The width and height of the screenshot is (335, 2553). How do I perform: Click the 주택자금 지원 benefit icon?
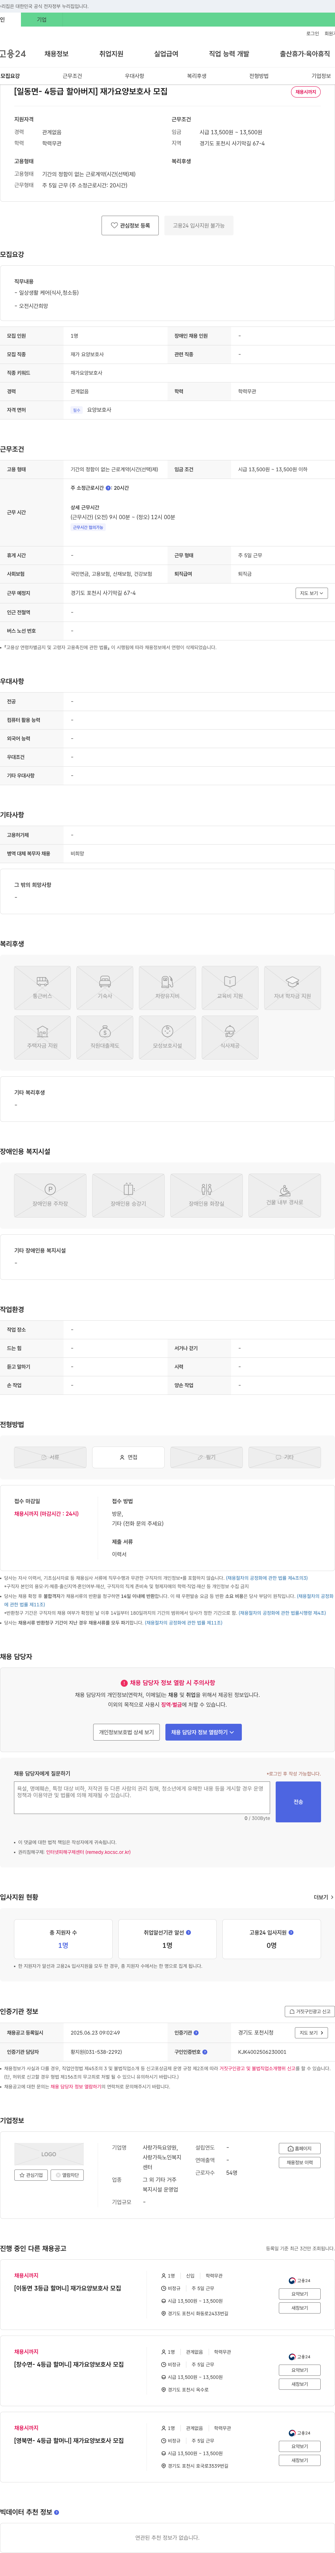click(x=43, y=1038)
